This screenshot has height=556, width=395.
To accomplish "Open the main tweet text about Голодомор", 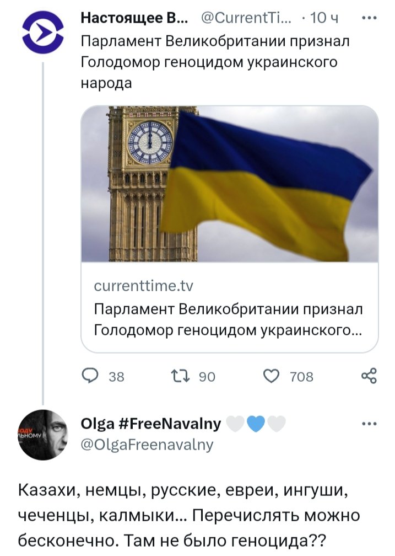I will (x=215, y=62).
